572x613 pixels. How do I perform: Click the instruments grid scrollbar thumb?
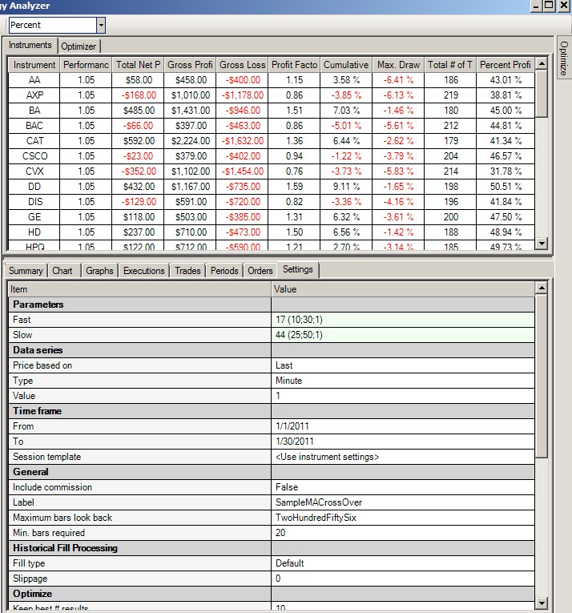(542, 93)
